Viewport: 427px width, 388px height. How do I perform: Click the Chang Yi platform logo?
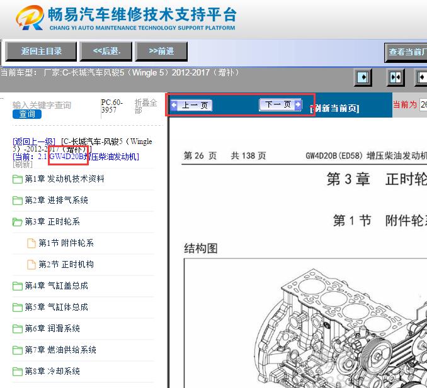click(30, 18)
